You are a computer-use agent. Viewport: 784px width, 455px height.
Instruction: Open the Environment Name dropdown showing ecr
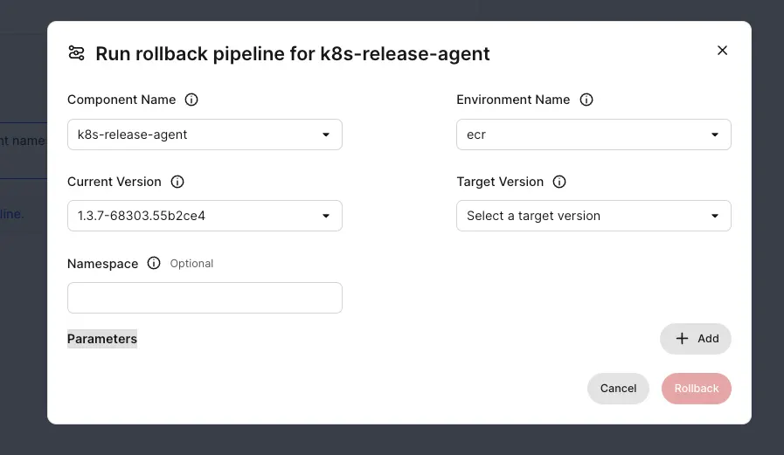pyautogui.click(x=593, y=134)
